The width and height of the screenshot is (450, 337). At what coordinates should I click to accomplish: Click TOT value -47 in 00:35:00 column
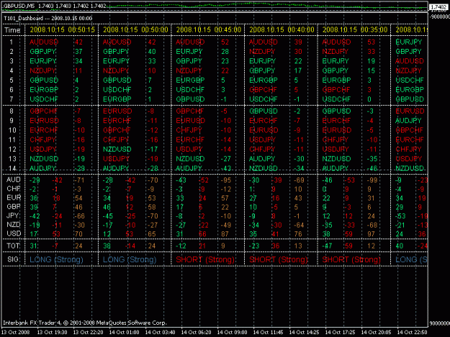(x=327, y=246)
